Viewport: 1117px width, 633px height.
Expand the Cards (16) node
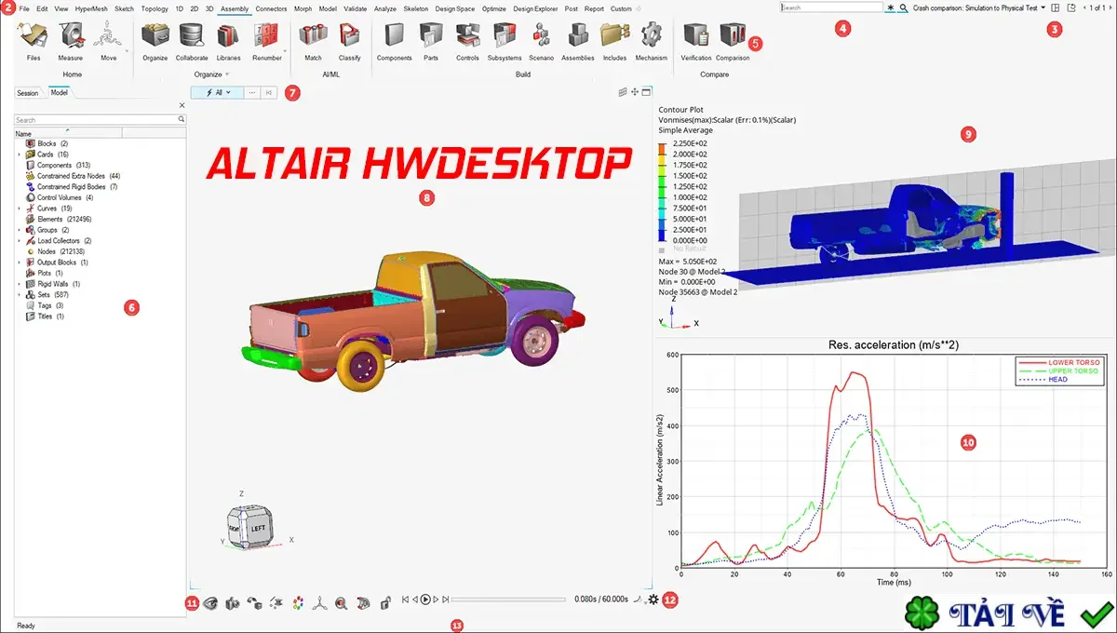[20, 155]
